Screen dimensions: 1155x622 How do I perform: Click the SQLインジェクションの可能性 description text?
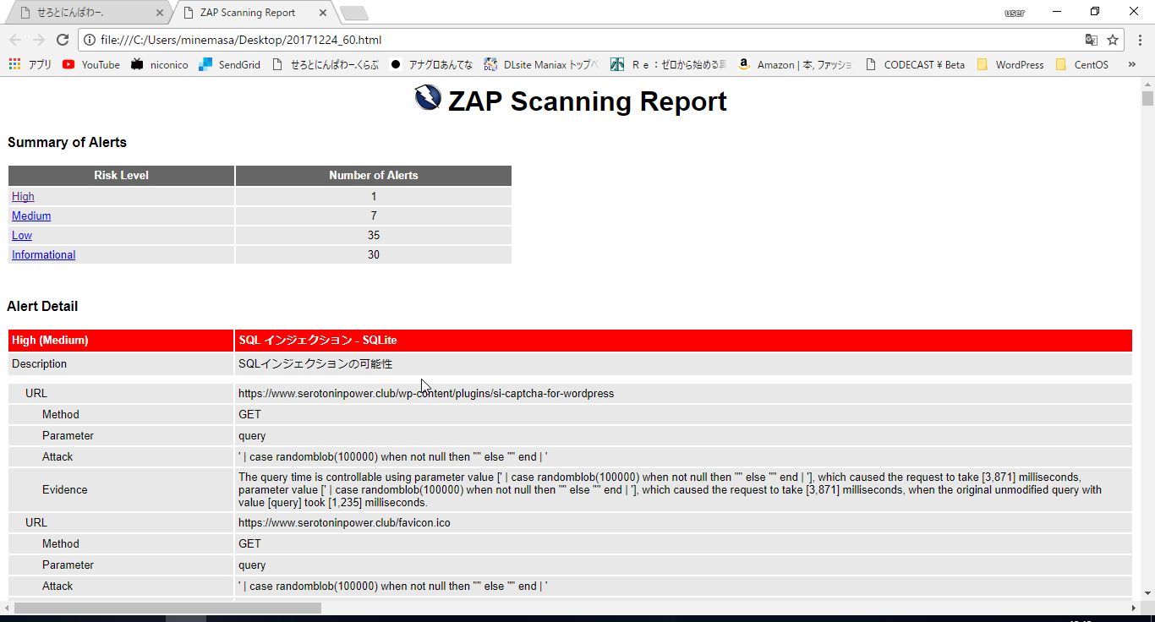(x=315, y=364)
